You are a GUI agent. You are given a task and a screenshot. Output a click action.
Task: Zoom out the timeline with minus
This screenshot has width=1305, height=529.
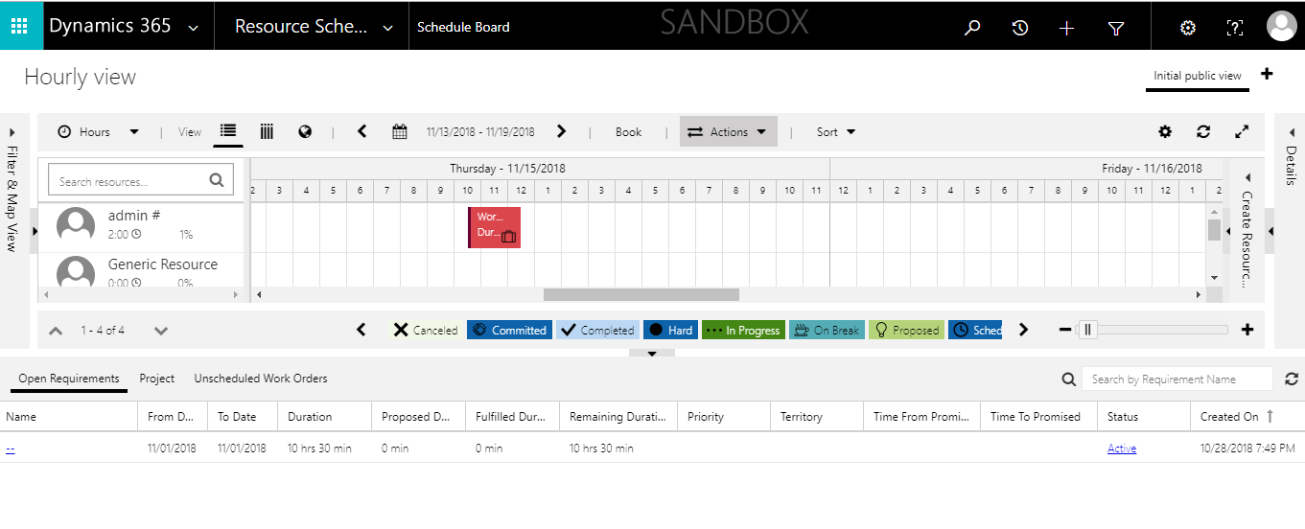(x=1065, y=330)
